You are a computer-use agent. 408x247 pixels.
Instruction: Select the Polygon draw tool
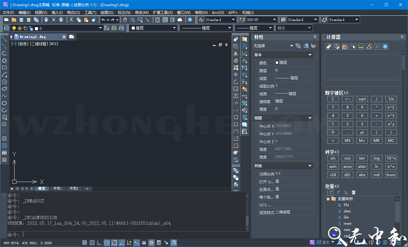[4, 60]
